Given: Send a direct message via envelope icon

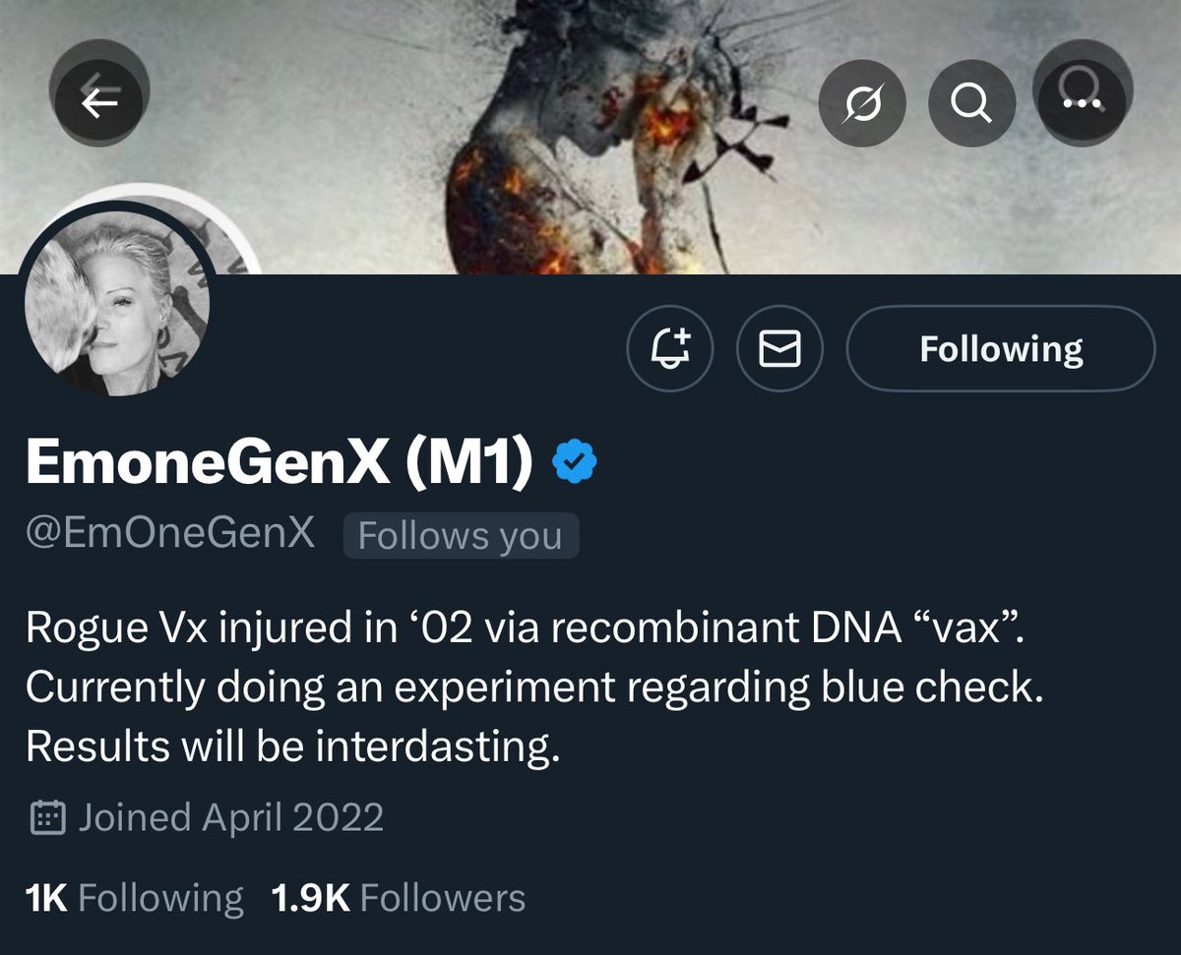Looking at the screenshot, I should pos(780,348).
